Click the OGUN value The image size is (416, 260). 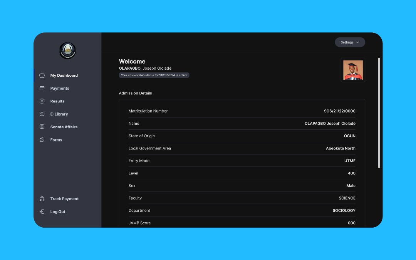tap(350, 136)
